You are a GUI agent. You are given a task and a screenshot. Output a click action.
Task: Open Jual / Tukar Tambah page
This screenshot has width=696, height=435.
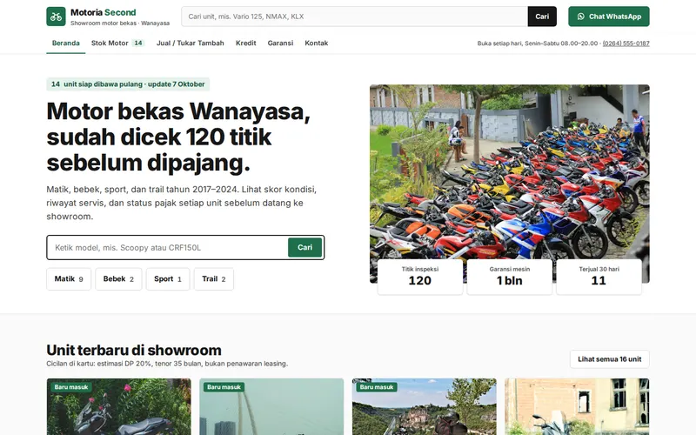click(190, 43)
